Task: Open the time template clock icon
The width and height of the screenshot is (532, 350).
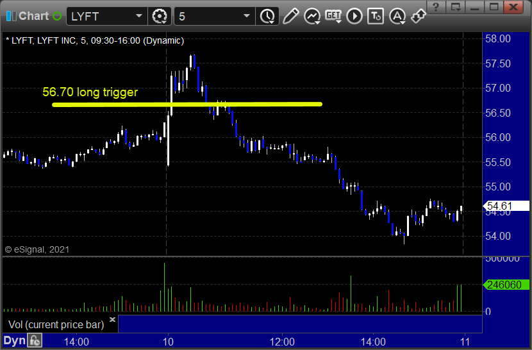Action: click(268, 16)
